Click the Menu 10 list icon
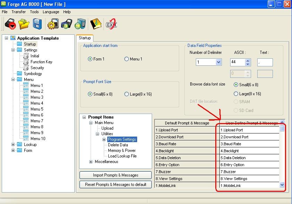The image size is (292, 204). coord(26,139)
